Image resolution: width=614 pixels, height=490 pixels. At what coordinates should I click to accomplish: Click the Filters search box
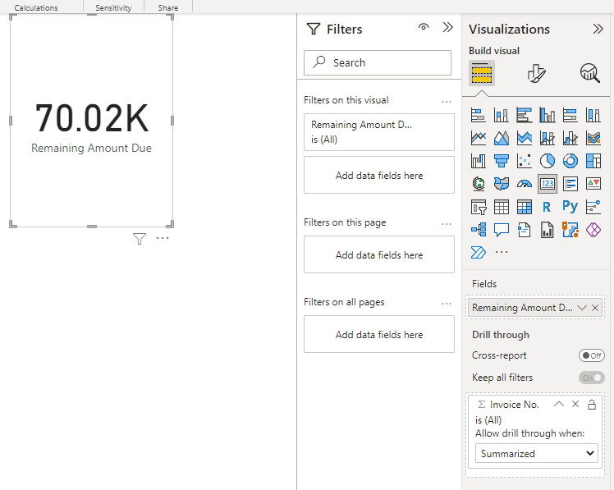(378, 62)
